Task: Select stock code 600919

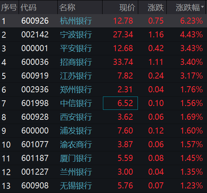Action: pyautogui.click(x=35, y=76)
